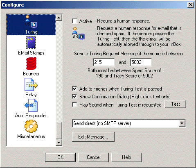Disable Show Confirmation Dialog checkbox
The width and height of the screenshot is (196, 168).
(74, 97)
